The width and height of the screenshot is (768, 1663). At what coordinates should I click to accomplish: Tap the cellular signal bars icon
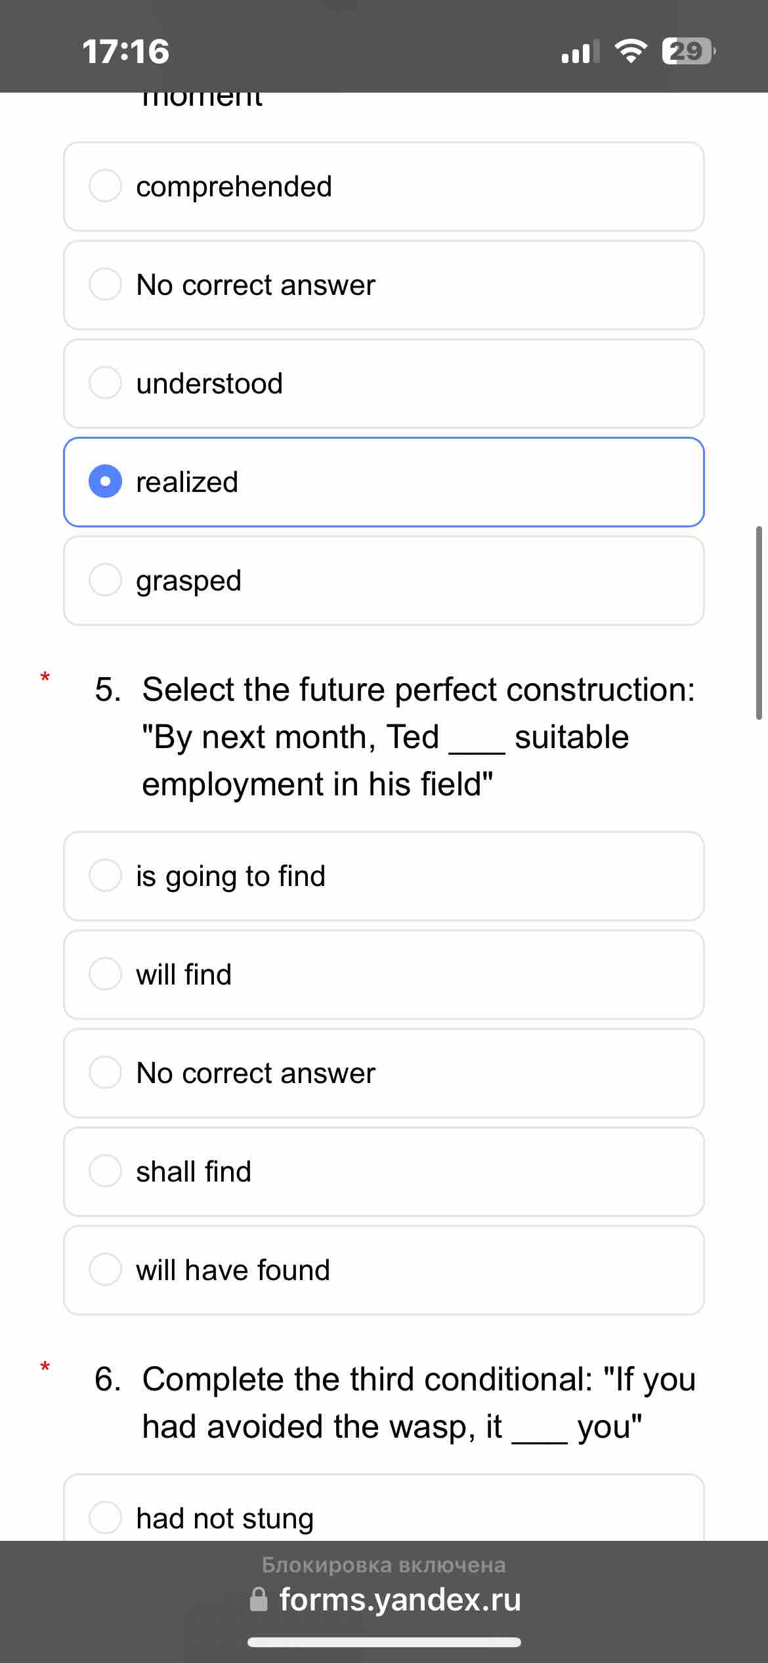pyautogui.click(x=580, y=51)
